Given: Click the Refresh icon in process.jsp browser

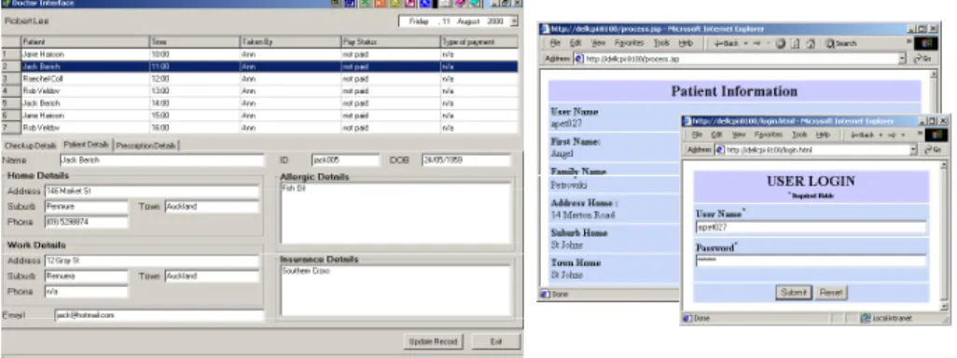Looking at the screenshot, I should pyautogui.click(x=796, y=43).
